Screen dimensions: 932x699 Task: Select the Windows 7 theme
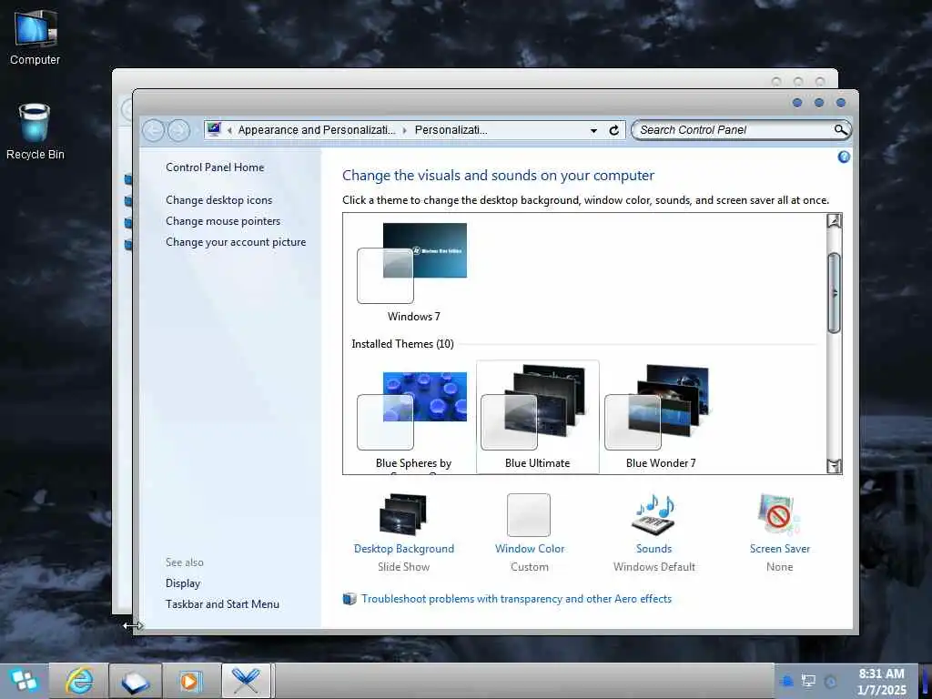point(413,272)
